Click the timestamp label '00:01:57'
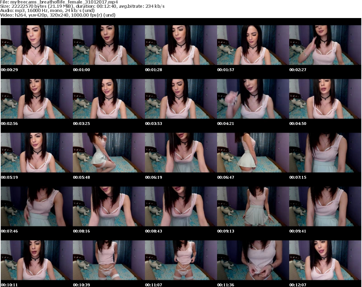362x287 pixels. (x=226, y=70)
